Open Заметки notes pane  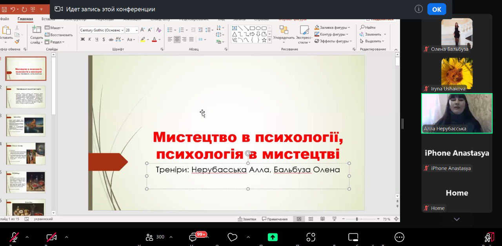(x=247, y=219)
